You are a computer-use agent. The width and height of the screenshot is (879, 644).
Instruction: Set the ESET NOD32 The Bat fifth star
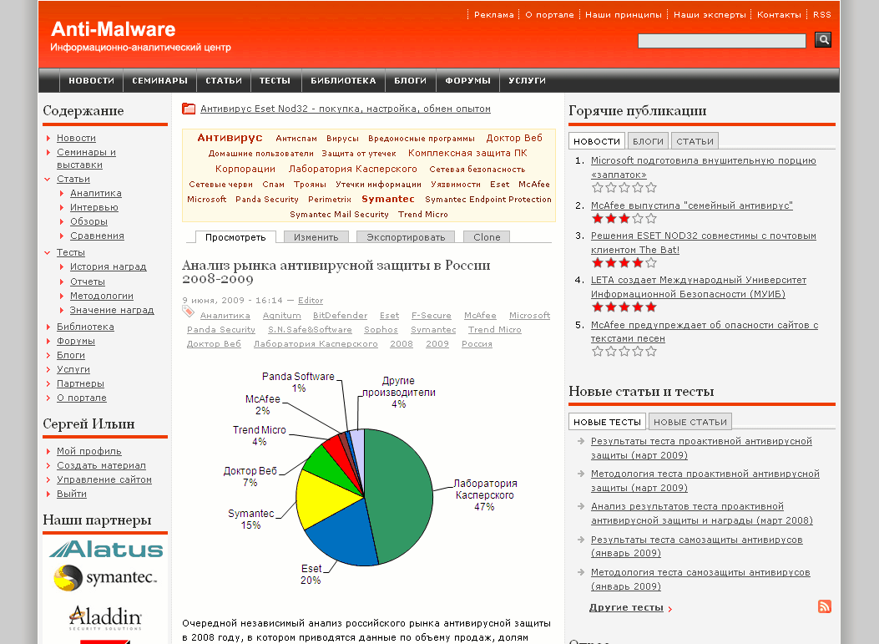point(651,262)
